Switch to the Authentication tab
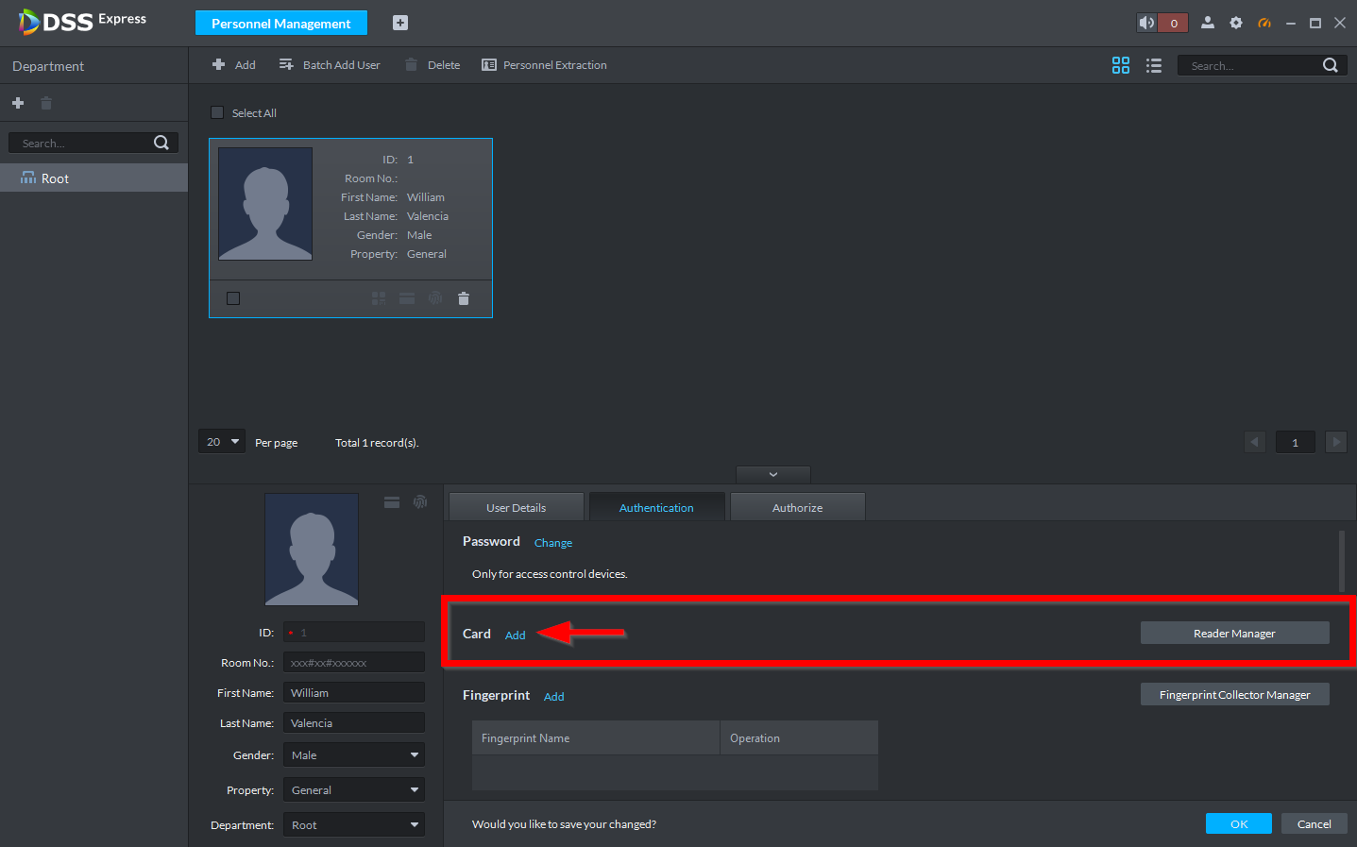The image size is (1357, 847). coord(656,507)
